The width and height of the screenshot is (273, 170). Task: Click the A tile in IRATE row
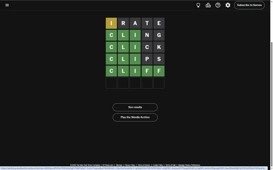pos(135,23)
